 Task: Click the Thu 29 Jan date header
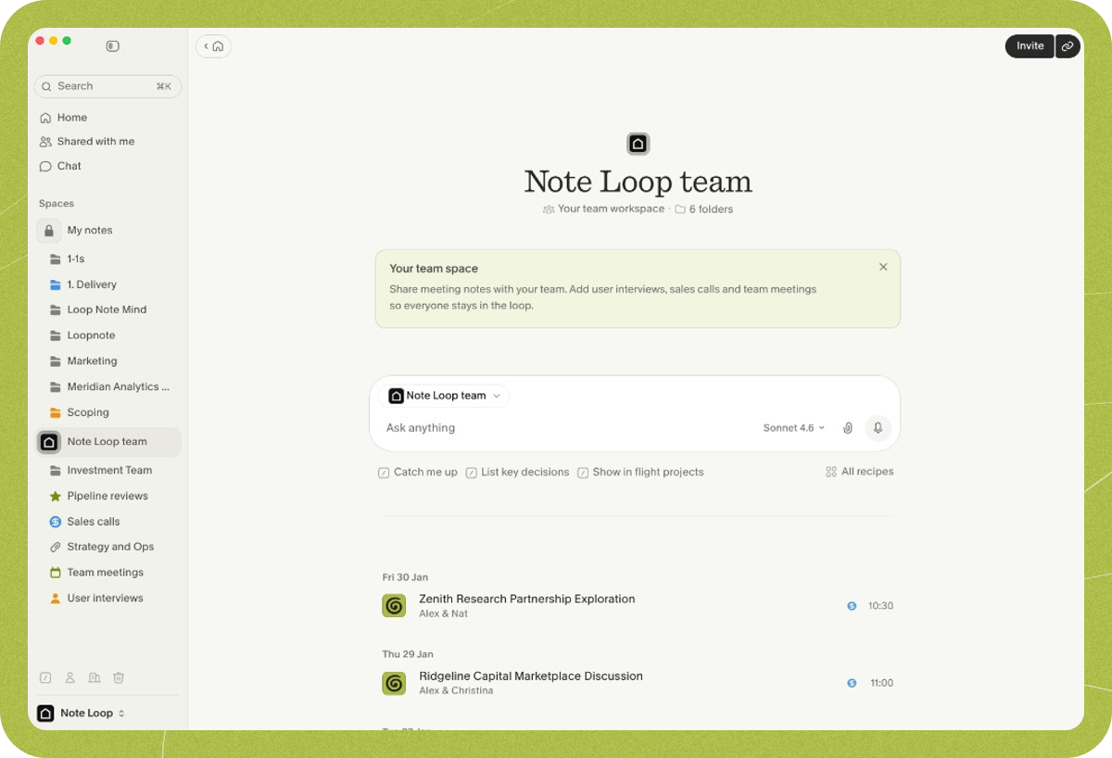coord(408,654)
